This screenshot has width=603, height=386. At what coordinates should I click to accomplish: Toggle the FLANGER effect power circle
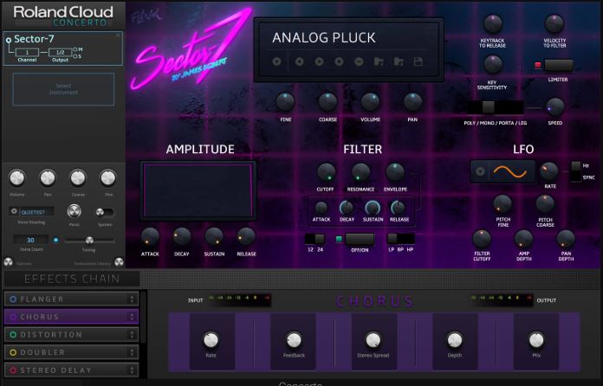(x=13, y=299)
